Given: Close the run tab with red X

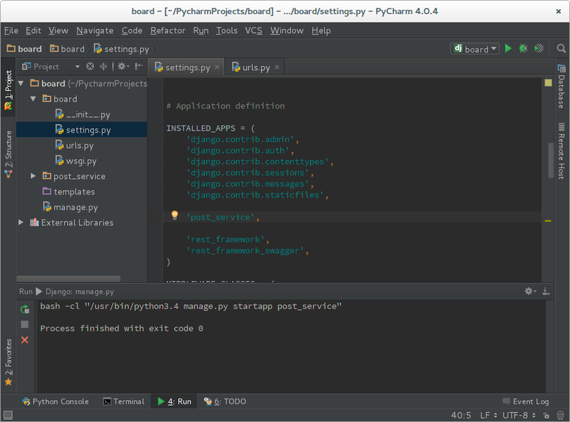Looking at the screenshot, I should coord(25,340).
